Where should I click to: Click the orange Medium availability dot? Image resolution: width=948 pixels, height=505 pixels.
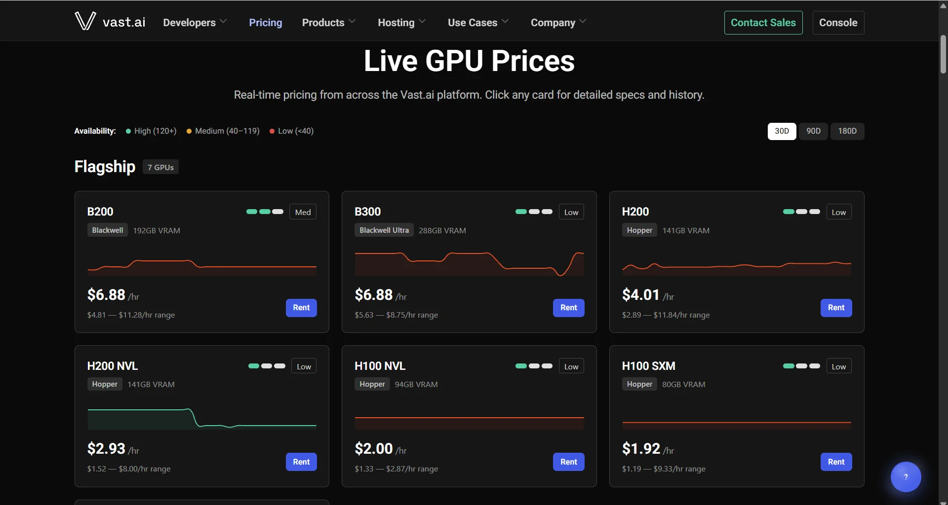[189, 131]
